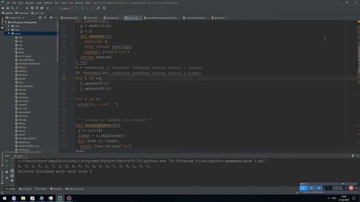Open the Python Console tool window button
Viewport: 360px width, 202px height.
pos(75,189)
